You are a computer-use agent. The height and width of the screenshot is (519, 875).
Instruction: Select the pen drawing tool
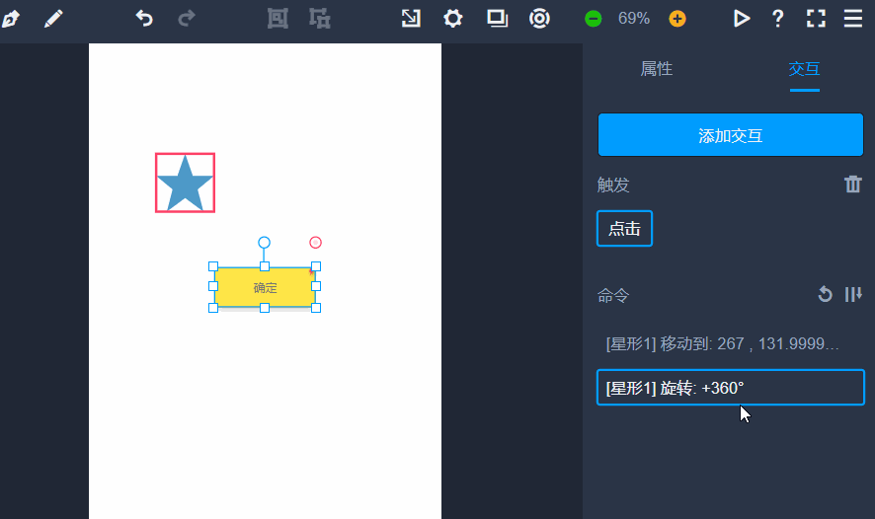click(11, 19)
